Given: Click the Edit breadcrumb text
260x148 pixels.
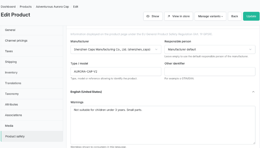Looking at the screenshot, I should tap(75, 7).
